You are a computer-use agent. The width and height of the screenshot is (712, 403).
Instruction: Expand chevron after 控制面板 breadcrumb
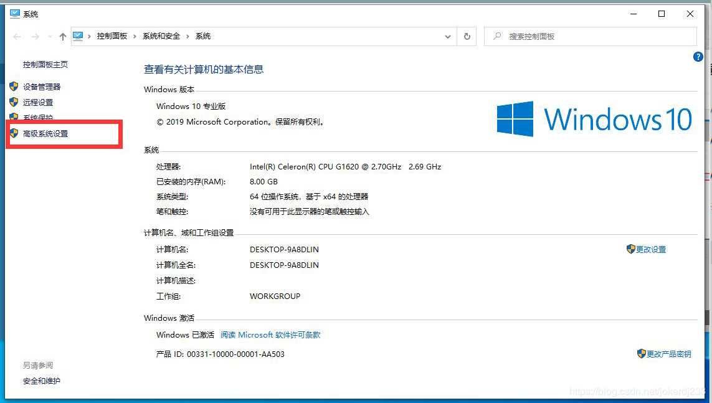(x=135, y=36)
